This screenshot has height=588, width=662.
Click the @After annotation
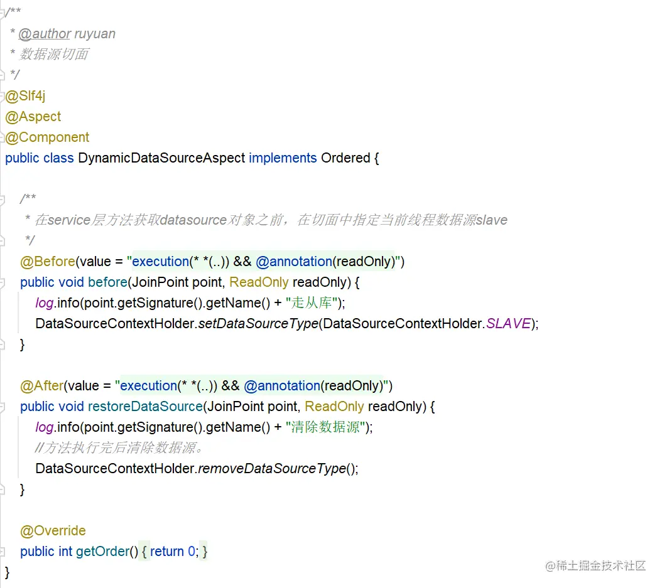42,385
